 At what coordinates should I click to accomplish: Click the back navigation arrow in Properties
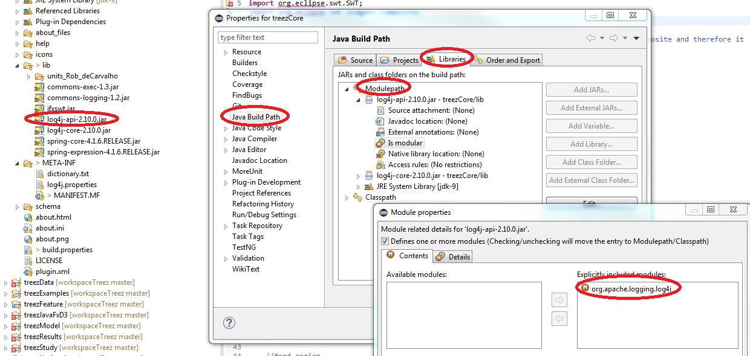coord(591,39)
